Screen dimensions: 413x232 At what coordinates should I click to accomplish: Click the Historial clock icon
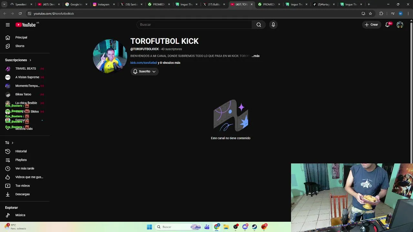[8, 151]
